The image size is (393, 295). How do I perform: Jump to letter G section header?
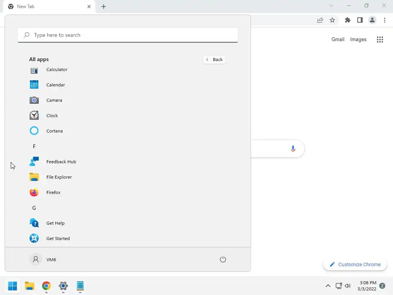pos(34,208)
